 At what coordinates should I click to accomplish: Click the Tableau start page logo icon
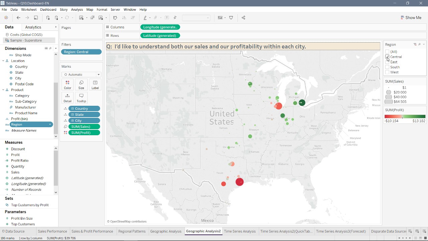point(6,18)
